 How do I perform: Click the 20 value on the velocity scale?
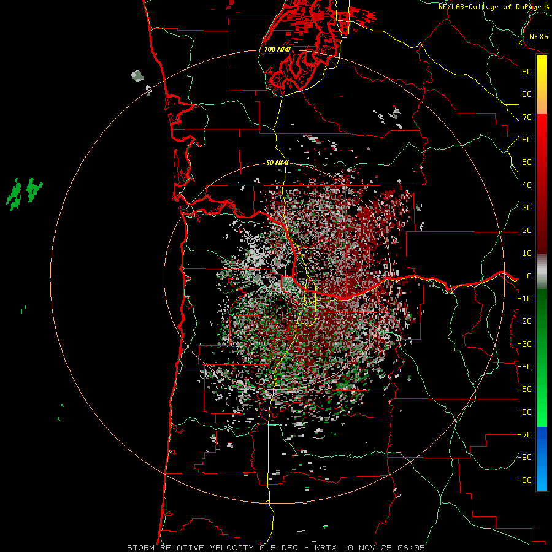click(527, 231)
